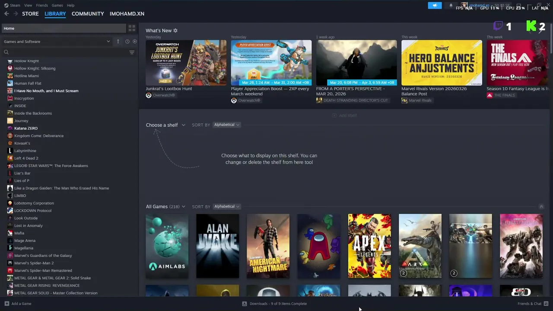This screenshot has height=311, width=553.
Task: Select Hollow Knight: Silksong in list
Action: click(x=35, y=68)
